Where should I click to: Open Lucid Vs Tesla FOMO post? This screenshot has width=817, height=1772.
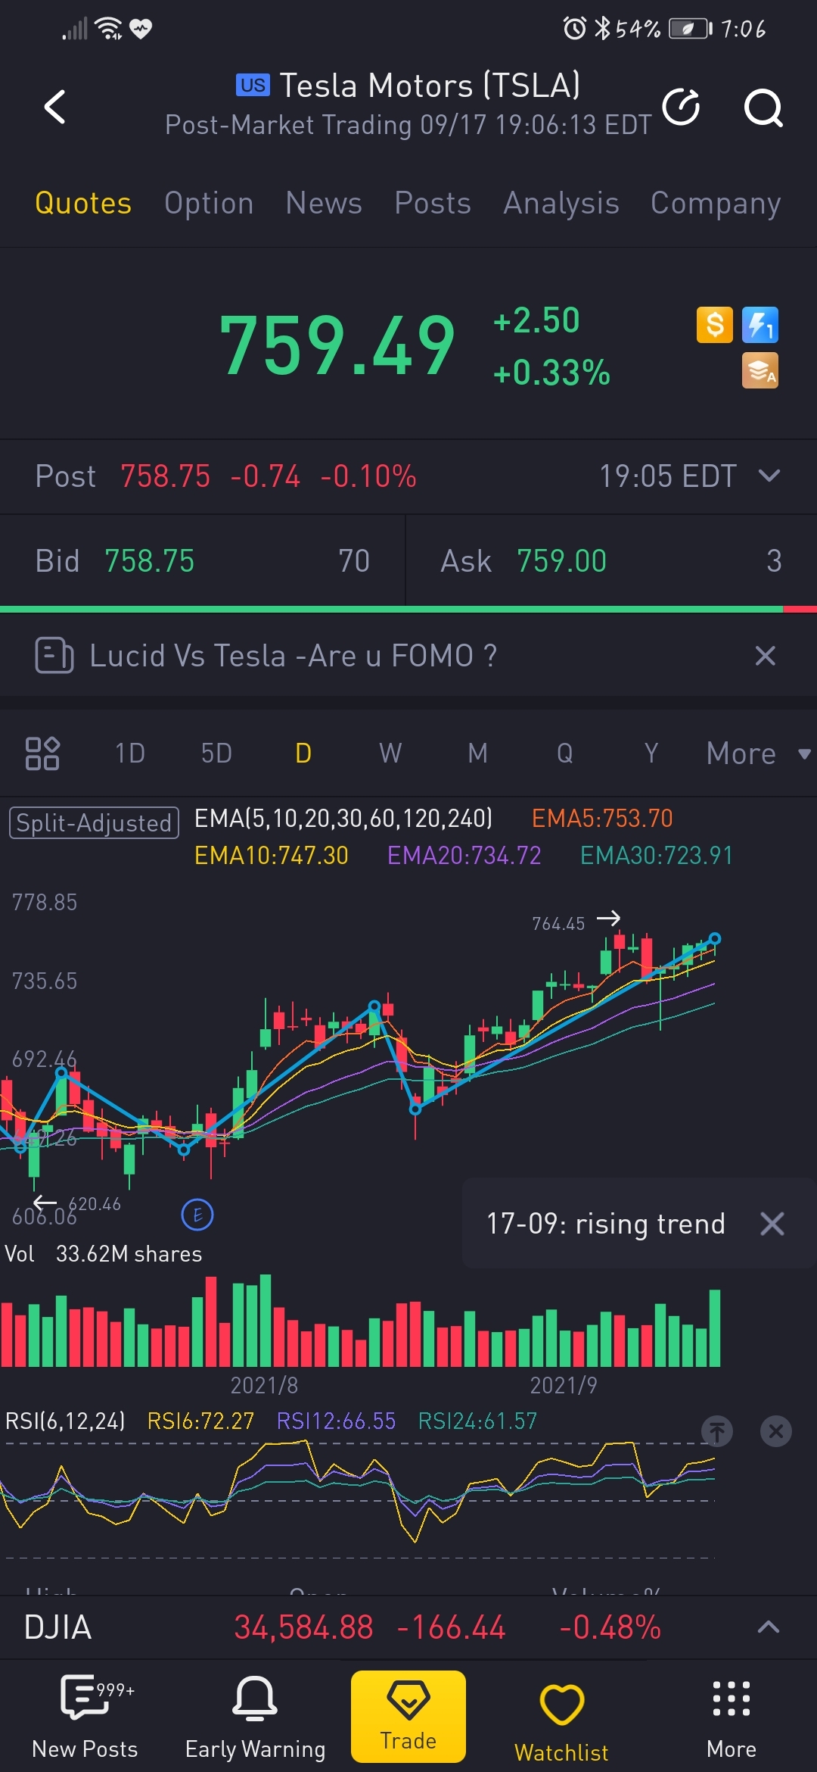click(293, 656)
